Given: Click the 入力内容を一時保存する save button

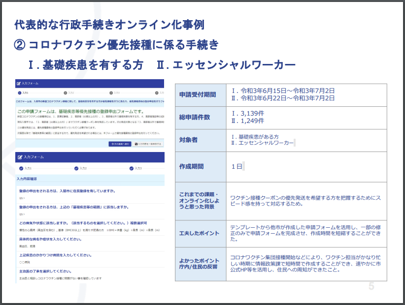Looking at the screenshot, I should (x=148, y=144).
